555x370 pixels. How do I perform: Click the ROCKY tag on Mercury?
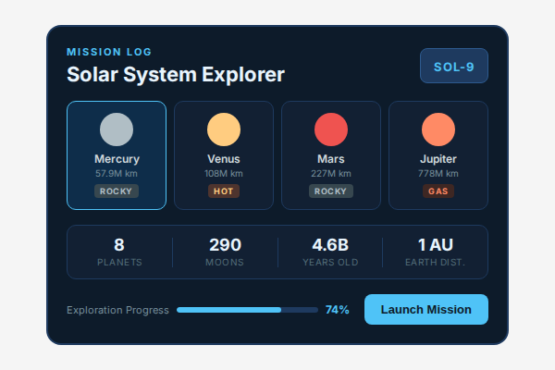117,191
